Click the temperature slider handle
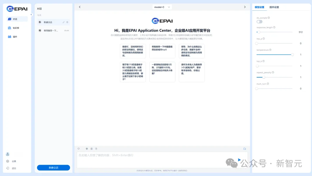Screen dimensions: 312x176 click(292, 55)
